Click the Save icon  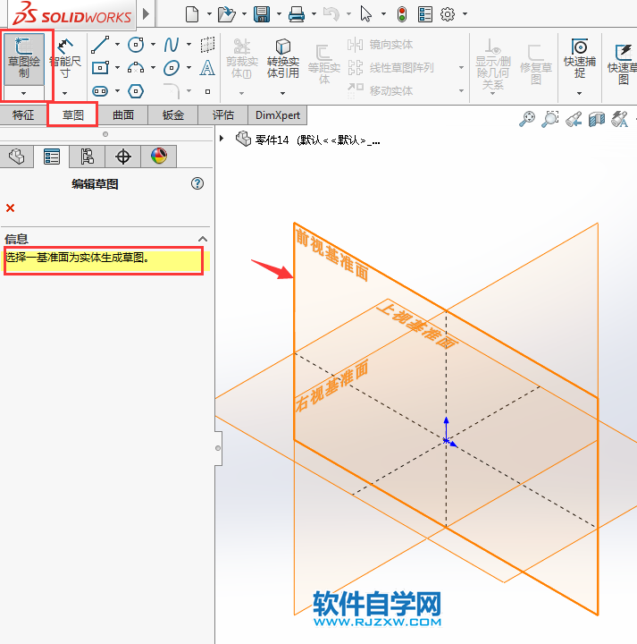coord(261,14)
